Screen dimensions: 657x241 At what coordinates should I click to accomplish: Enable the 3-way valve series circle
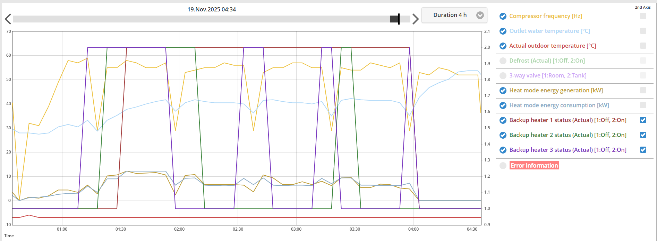[x=503, y=76]
